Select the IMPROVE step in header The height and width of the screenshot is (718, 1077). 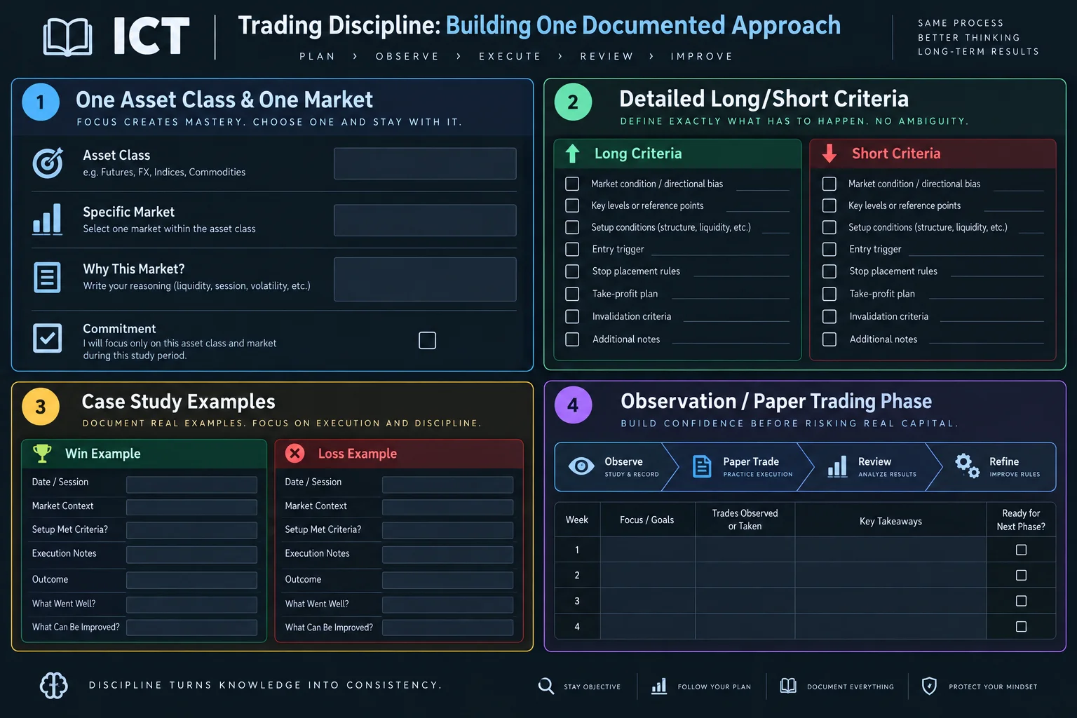pyautogui.click(x=702, y=56)
